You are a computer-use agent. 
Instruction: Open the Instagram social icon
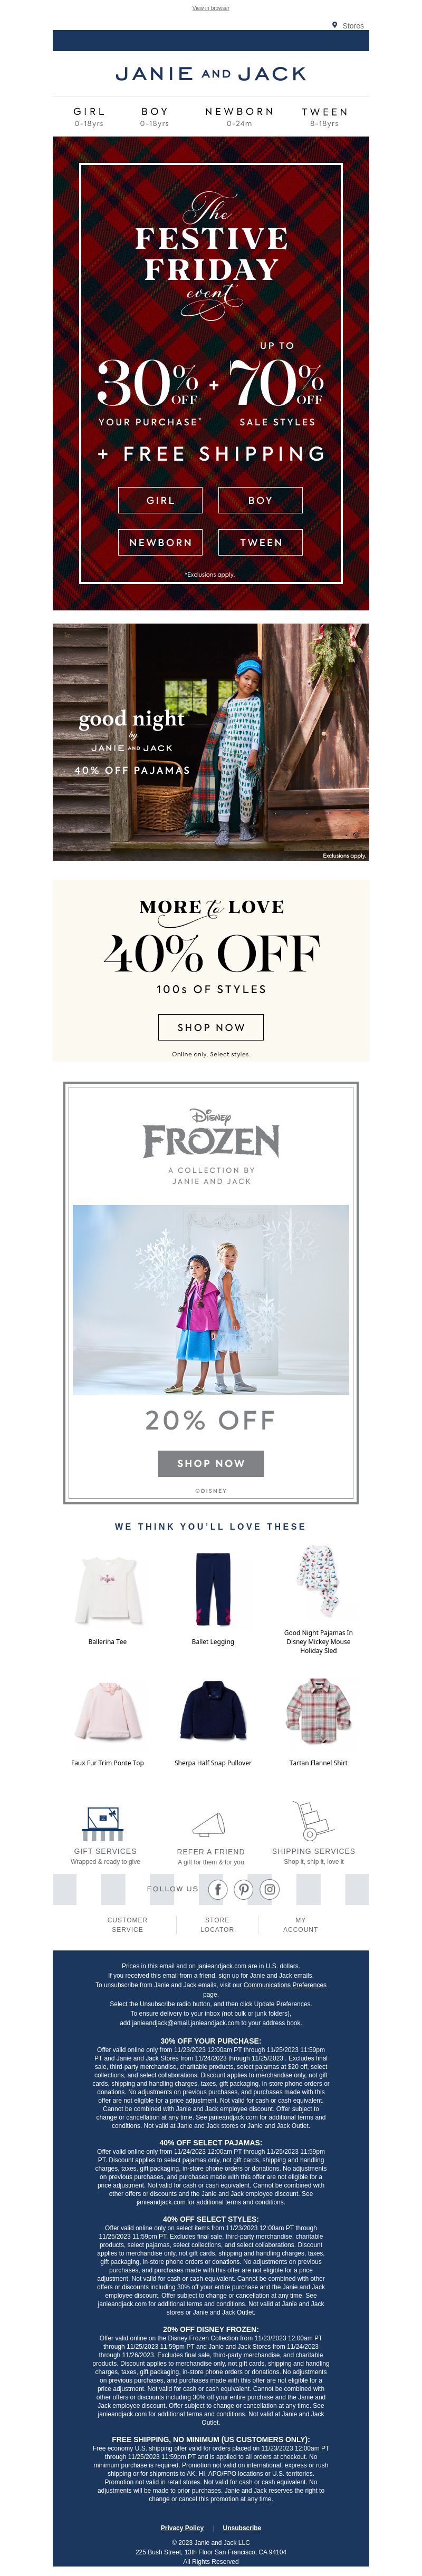[270, 1889]
